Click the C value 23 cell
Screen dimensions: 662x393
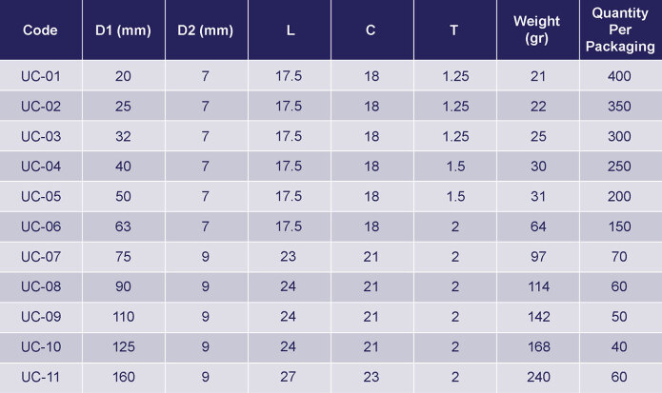[371, 378]
